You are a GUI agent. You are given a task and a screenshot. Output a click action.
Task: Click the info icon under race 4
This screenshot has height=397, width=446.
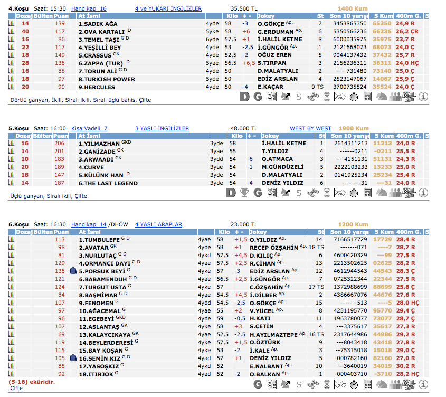423,97
